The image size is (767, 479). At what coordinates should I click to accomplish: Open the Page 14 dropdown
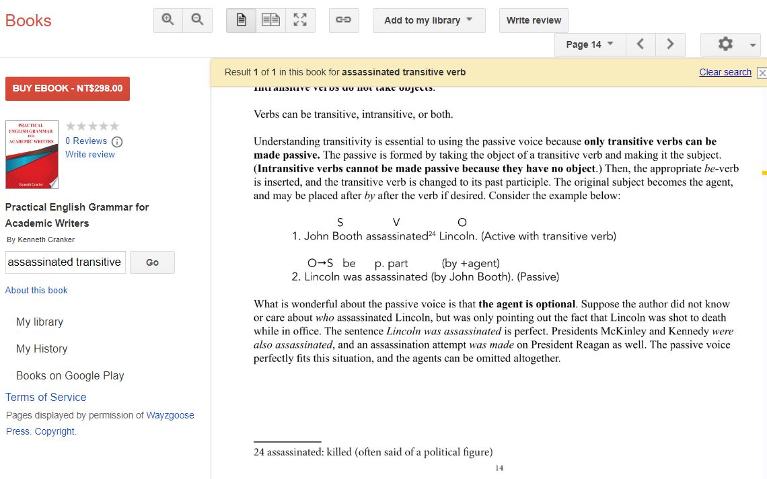pos(590,44)
